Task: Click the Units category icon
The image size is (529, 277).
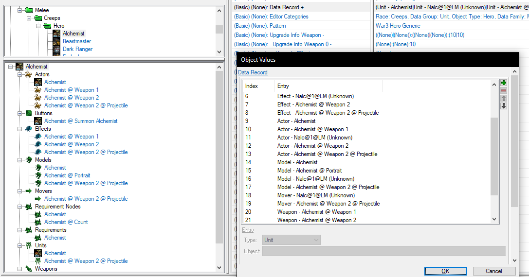Action: (29, 245)
